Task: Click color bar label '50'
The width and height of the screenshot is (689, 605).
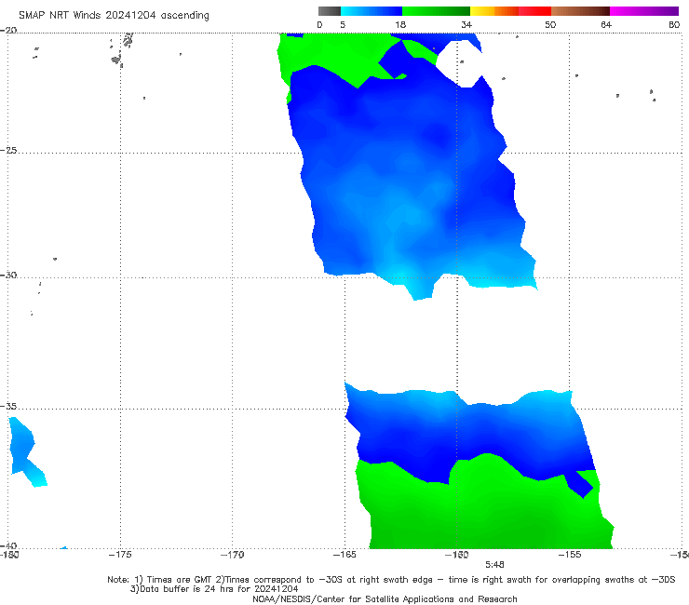Action: [x=550, y=25]
